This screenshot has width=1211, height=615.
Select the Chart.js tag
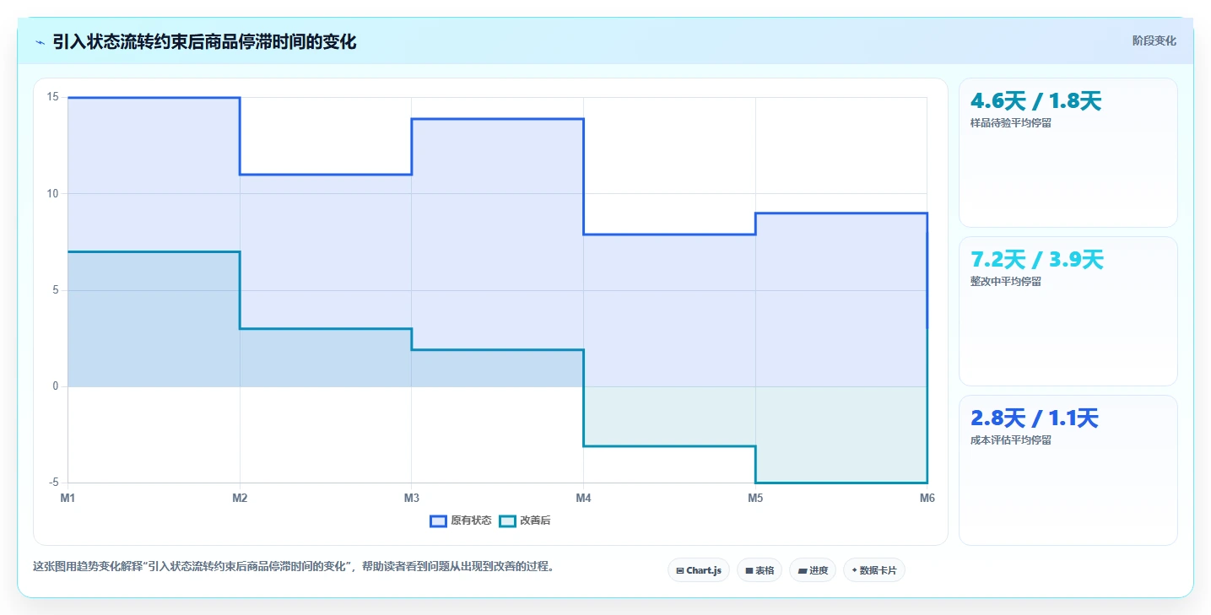coord(699,570)
